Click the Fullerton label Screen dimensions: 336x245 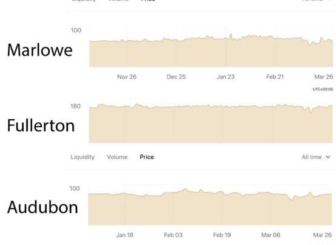pos(41,125)
